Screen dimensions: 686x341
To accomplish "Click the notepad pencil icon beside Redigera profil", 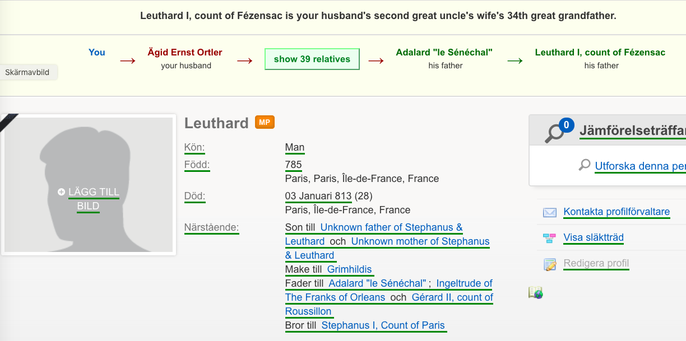I will pos(550,264).
